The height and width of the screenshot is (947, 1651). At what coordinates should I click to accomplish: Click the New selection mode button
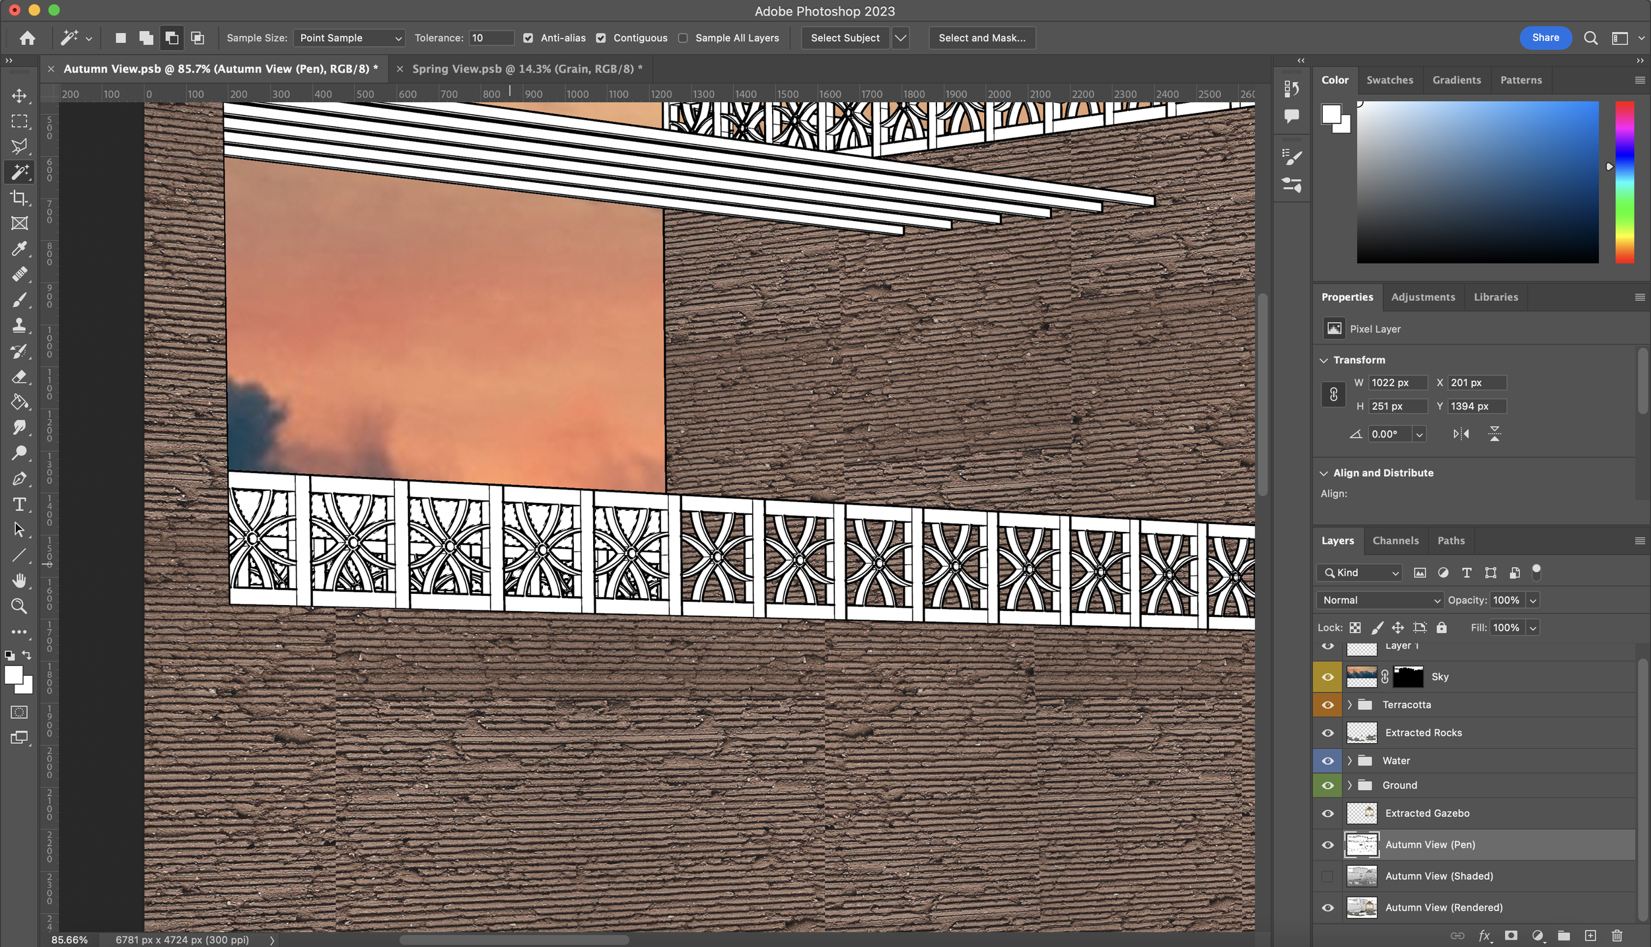120,38
